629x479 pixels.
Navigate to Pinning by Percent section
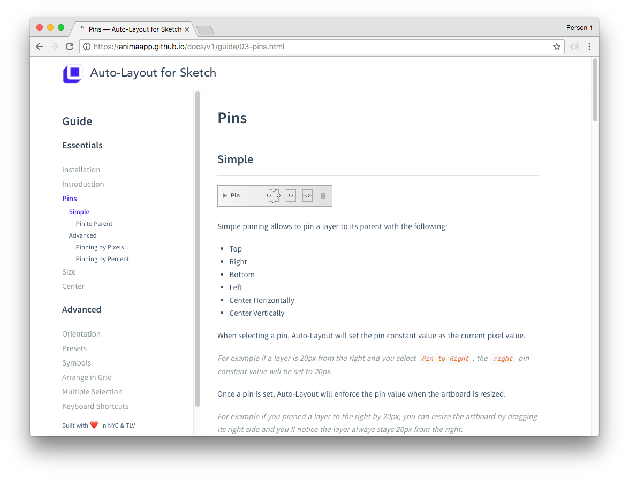pos(102,258)
